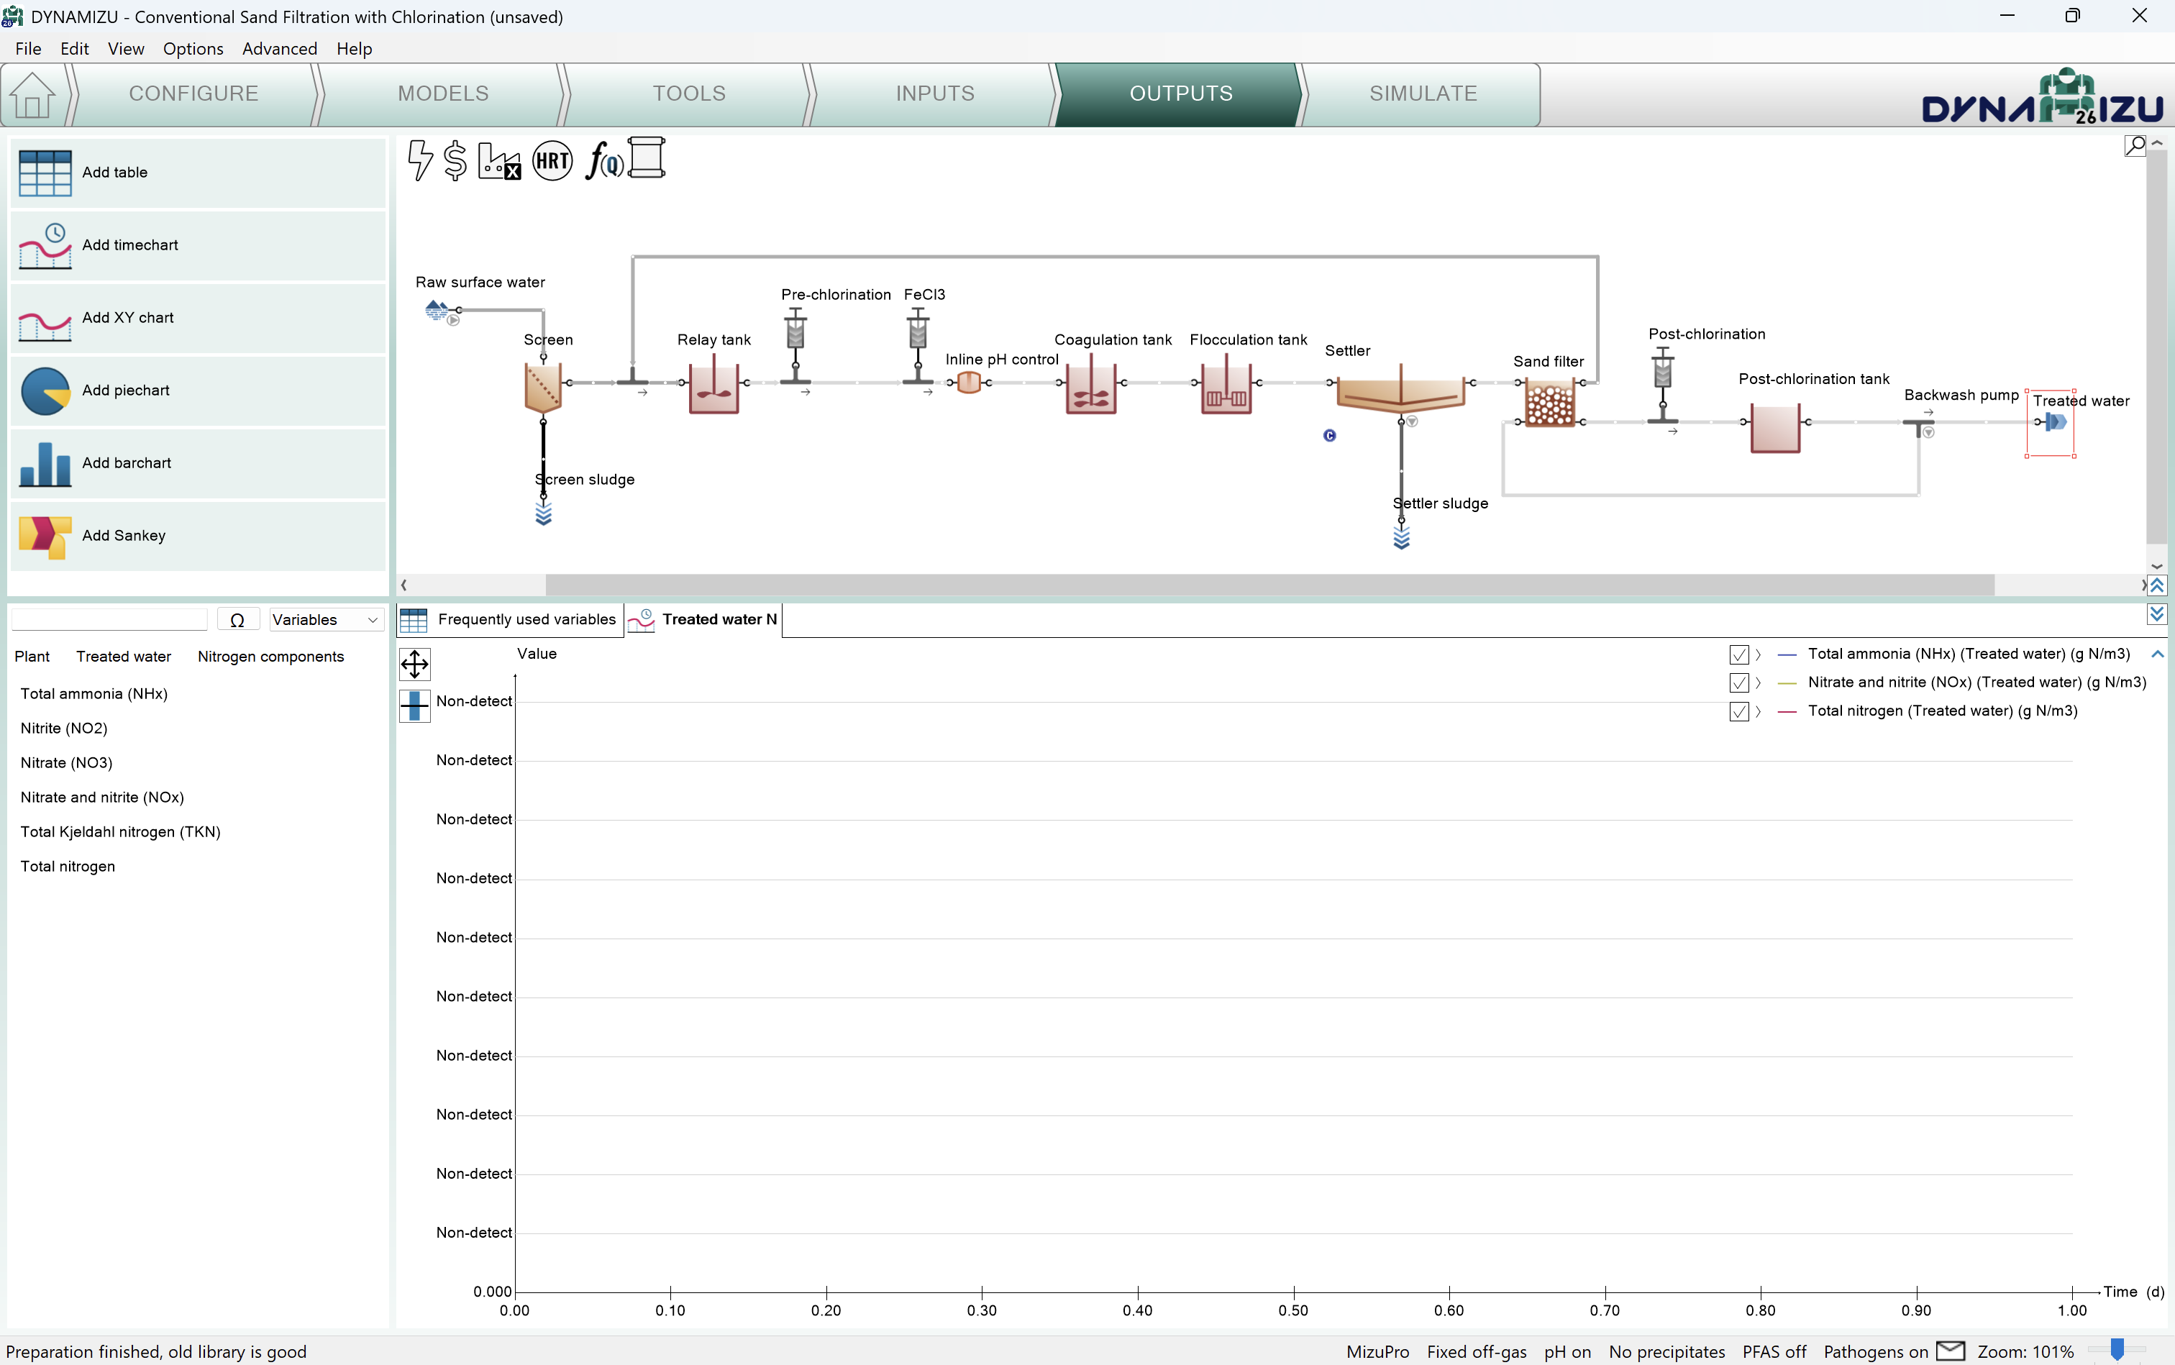The height and width of the screenshot is (1365, 2175).
Task: Expand Total nitrogen legend chevron
Action: coord(1759,711)
